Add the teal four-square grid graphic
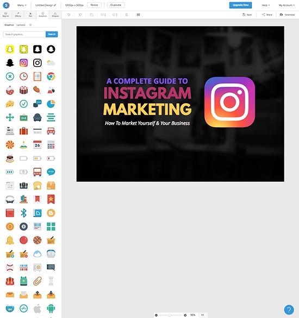The height and width of the screenshot is (318, 299). tap(51, 226)
